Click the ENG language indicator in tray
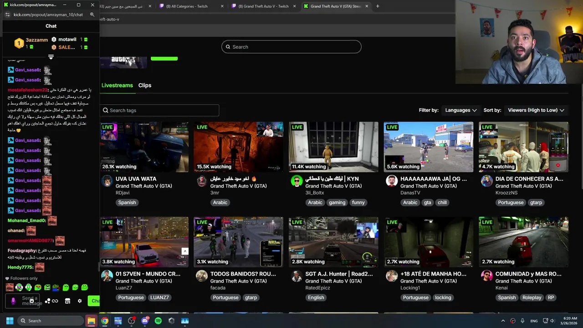This screenshot has height=328, width=583. (x=534, y=321)
